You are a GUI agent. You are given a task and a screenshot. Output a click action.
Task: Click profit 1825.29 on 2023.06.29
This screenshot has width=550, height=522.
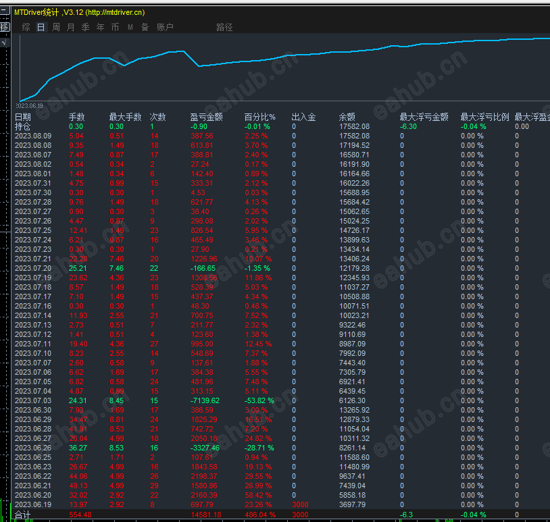tap(204, 420)
